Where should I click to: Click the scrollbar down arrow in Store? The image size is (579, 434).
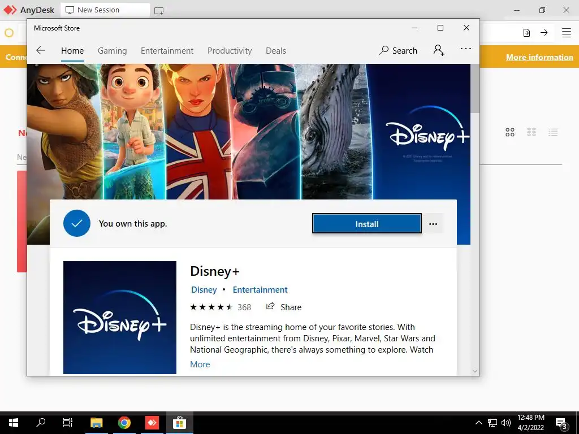click(475, 371)
